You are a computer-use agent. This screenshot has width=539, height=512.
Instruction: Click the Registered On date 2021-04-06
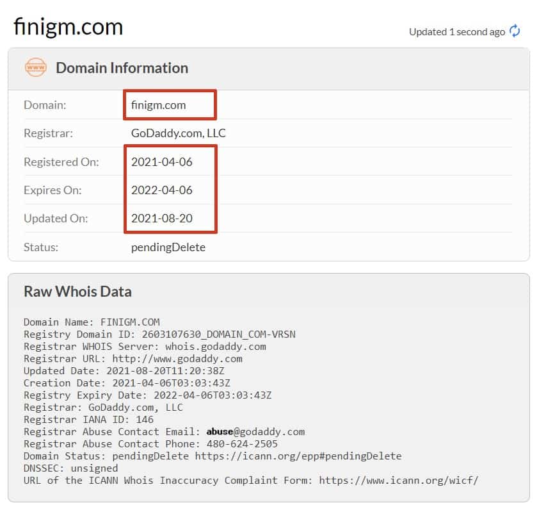pos(161,161)
